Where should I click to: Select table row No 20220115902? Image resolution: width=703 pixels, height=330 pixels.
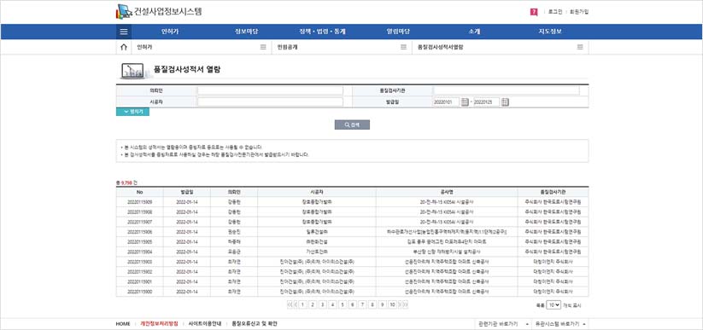(353, 271)
